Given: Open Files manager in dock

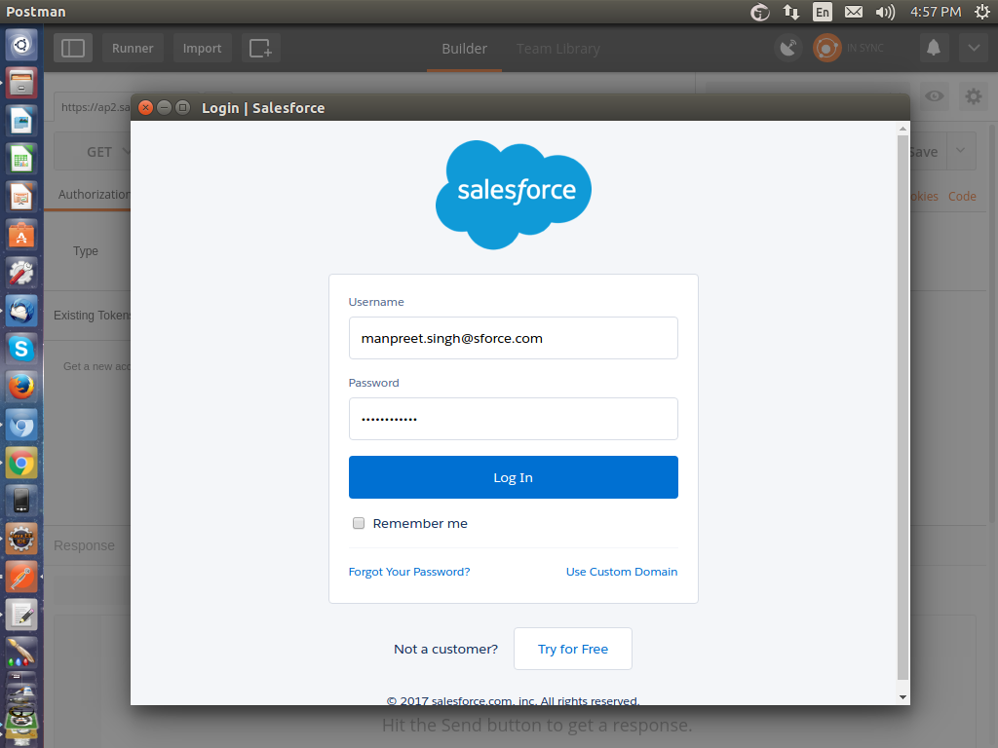Looking at the screenshot, I should (x=21, y=84).
